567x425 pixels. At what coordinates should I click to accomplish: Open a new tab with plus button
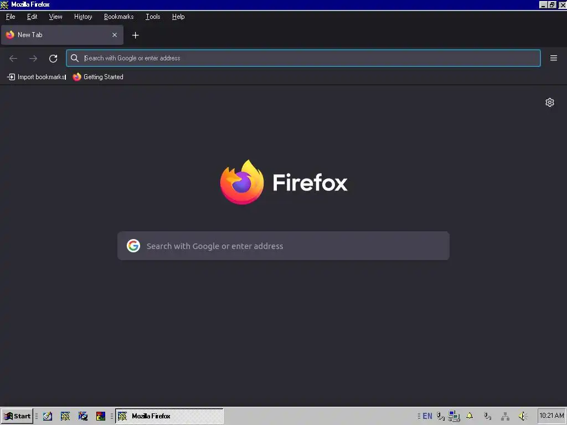[x=135, y=35]
